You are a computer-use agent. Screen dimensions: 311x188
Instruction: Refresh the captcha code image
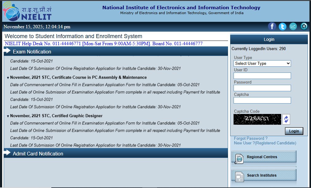286,119
